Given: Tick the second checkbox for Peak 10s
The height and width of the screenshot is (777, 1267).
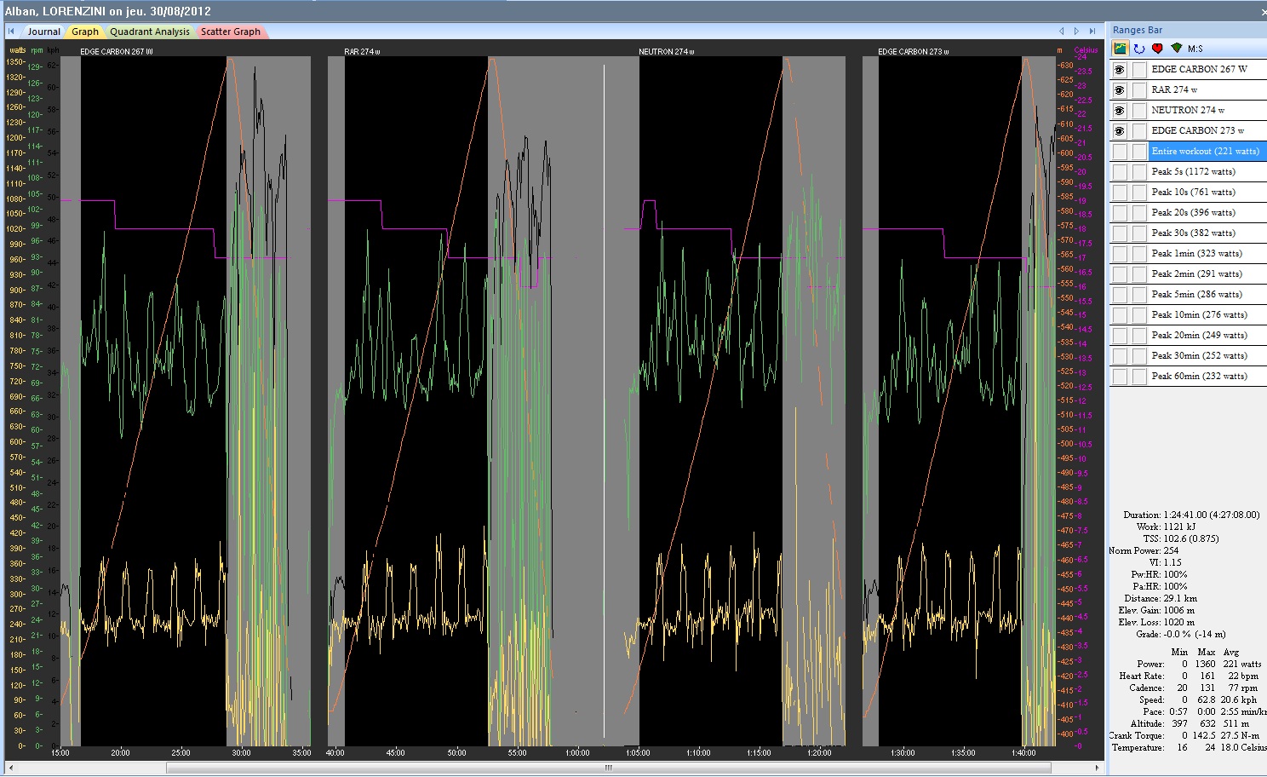Looking at the screenshot, I should [x=1139, y=192].
